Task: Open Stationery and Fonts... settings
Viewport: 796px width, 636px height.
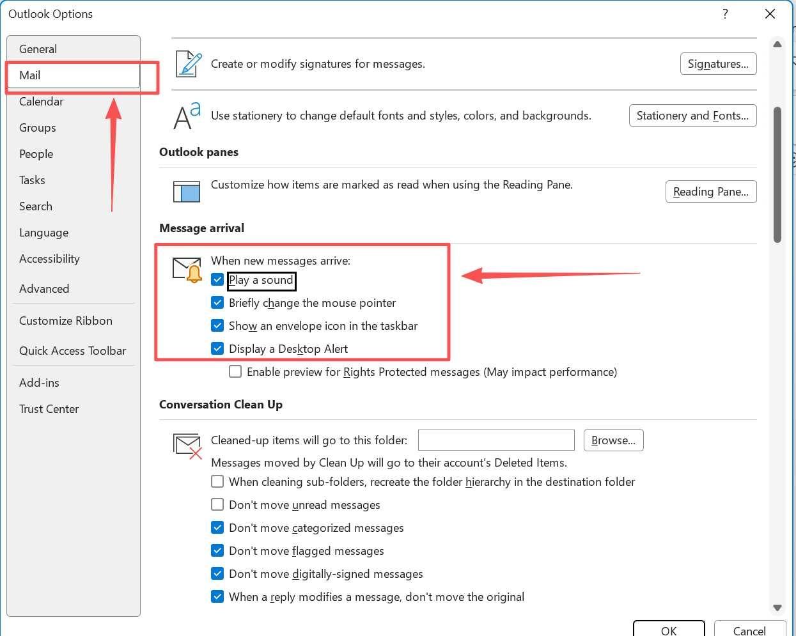Action: [x=692, y=116]
